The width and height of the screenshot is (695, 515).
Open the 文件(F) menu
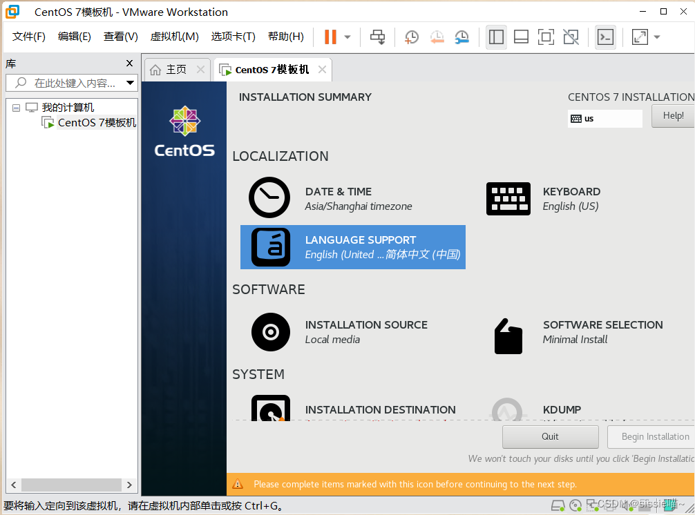tap(29, 37)
